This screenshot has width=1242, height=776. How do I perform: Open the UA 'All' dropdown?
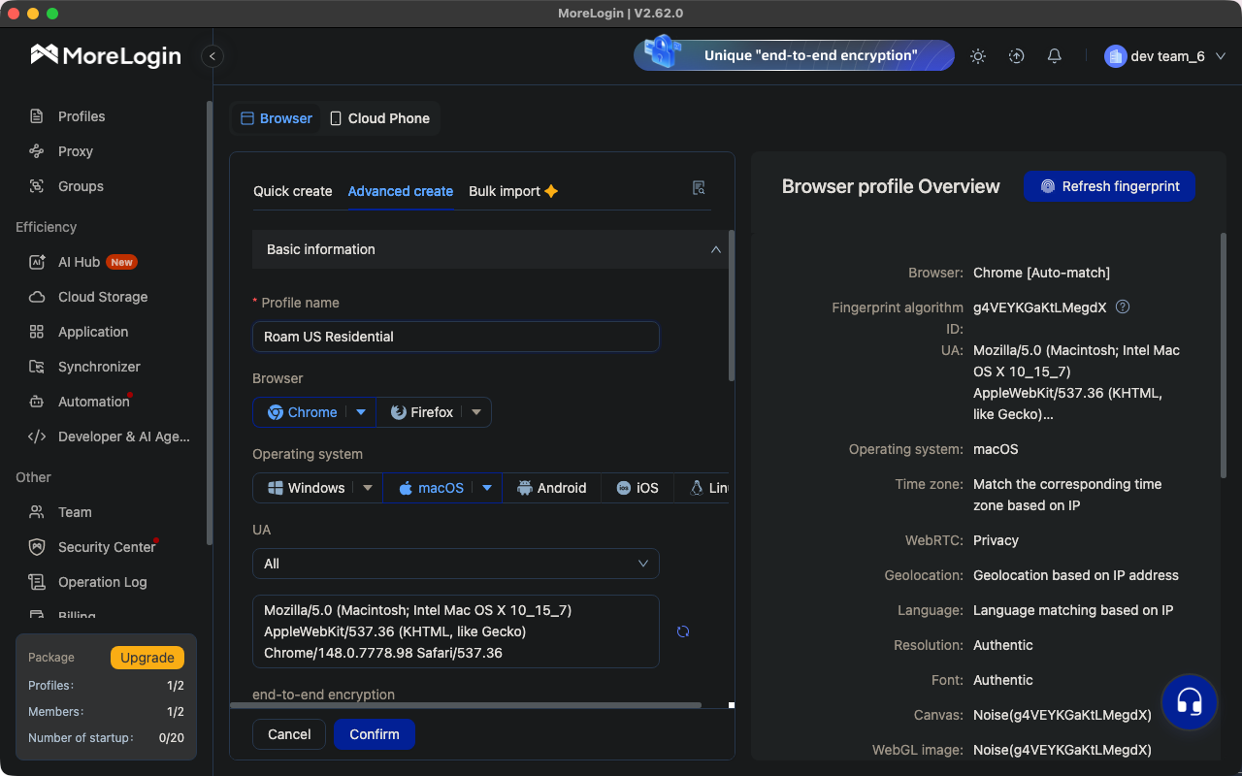coord(456,564)
